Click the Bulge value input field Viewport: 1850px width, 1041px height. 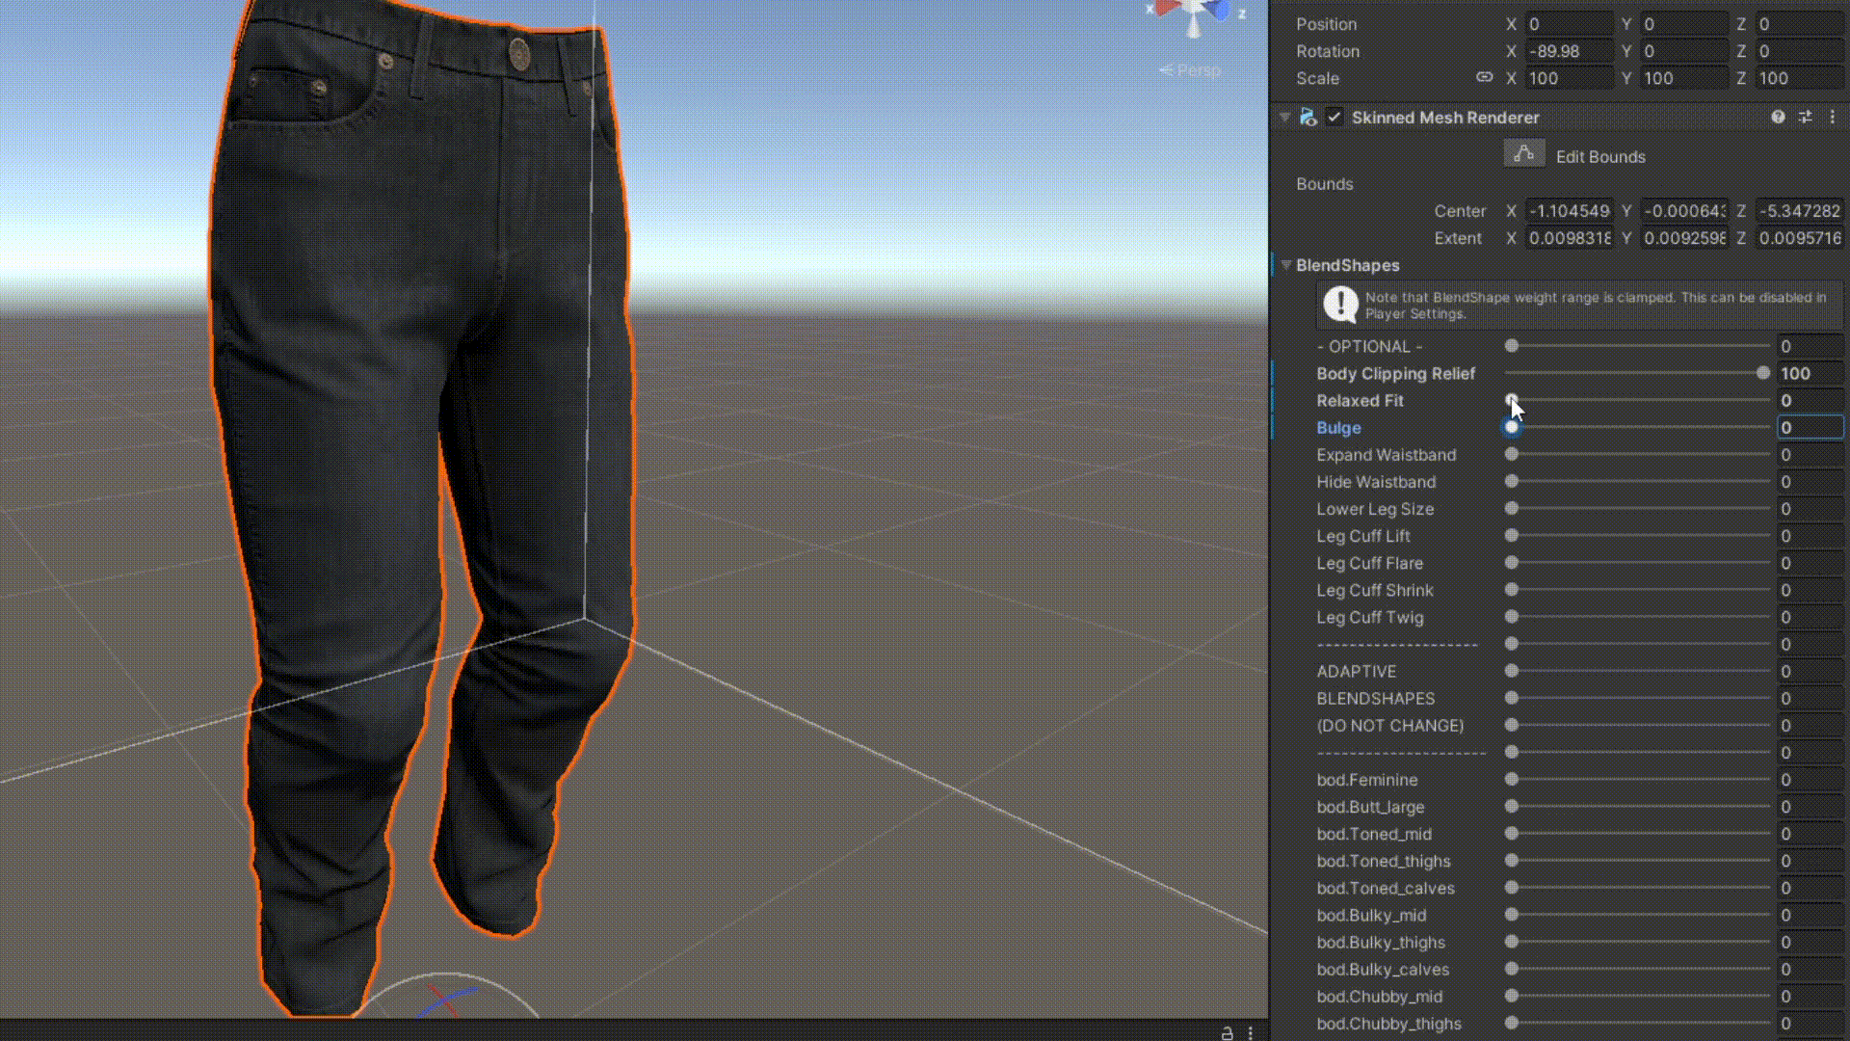pos(1809,427)
